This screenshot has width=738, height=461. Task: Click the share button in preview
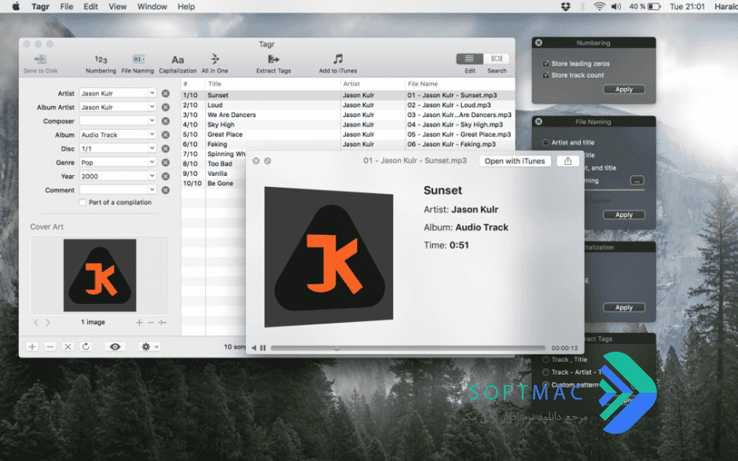pyautogui.click(x=568, y=160)
